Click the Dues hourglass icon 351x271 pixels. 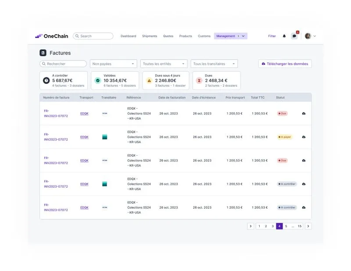[199, 81]
